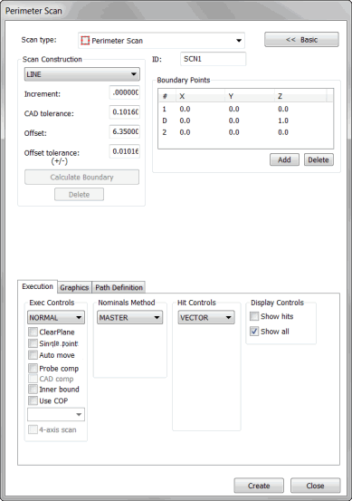
Task: Toggle the Probe comp checkbox
Action: point(33,369)
